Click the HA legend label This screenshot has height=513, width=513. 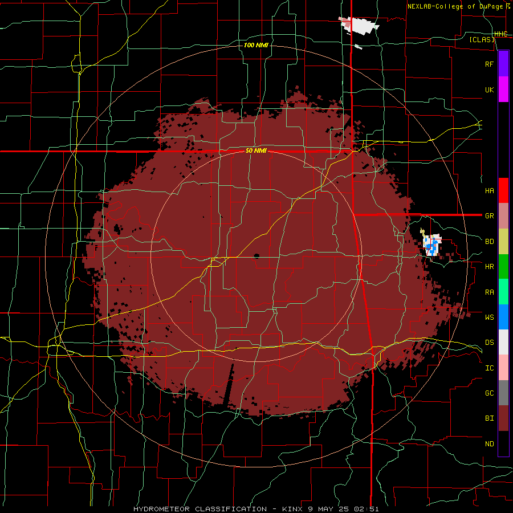coord(489,190)
